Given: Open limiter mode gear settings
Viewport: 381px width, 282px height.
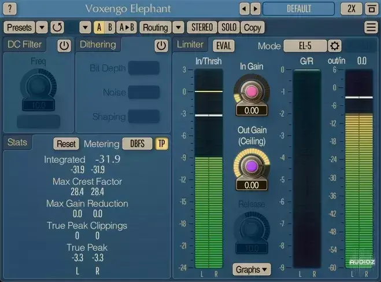Looking at the screenshot, I should point(335,46).
